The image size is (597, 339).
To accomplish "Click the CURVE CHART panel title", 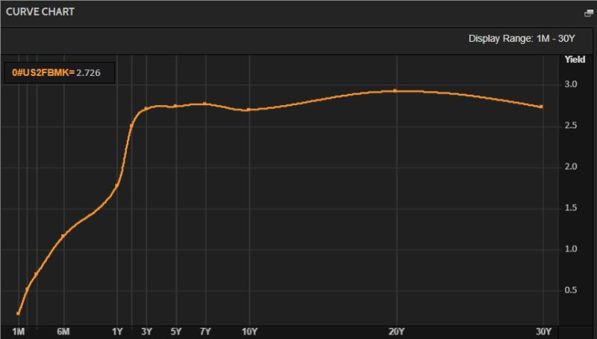I will click(x=40, y=12).
